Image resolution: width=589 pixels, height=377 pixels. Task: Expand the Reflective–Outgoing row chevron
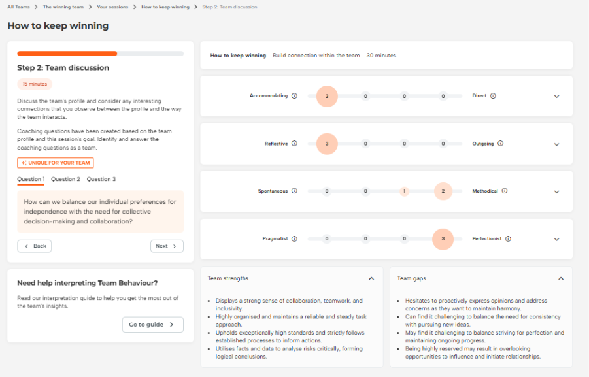tap(556, 144)
